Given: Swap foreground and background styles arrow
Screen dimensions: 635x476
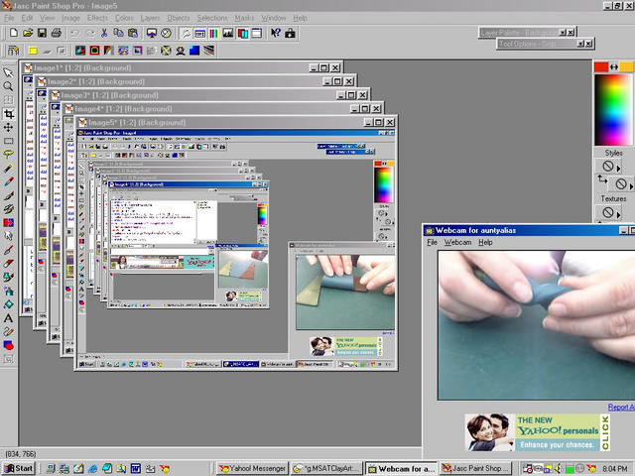Looking at the screenshot, I should coord(602,178).
